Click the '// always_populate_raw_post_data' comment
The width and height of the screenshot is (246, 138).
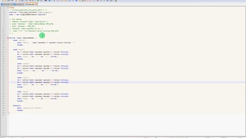28,10
